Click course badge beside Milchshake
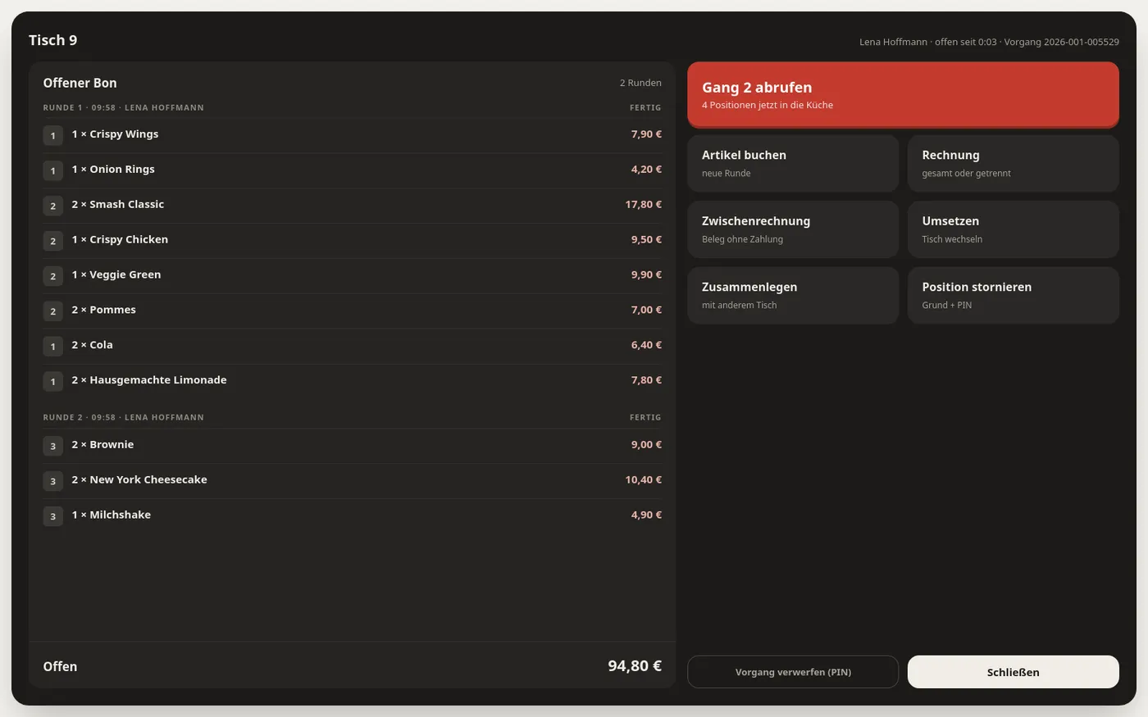 point(52,516)
